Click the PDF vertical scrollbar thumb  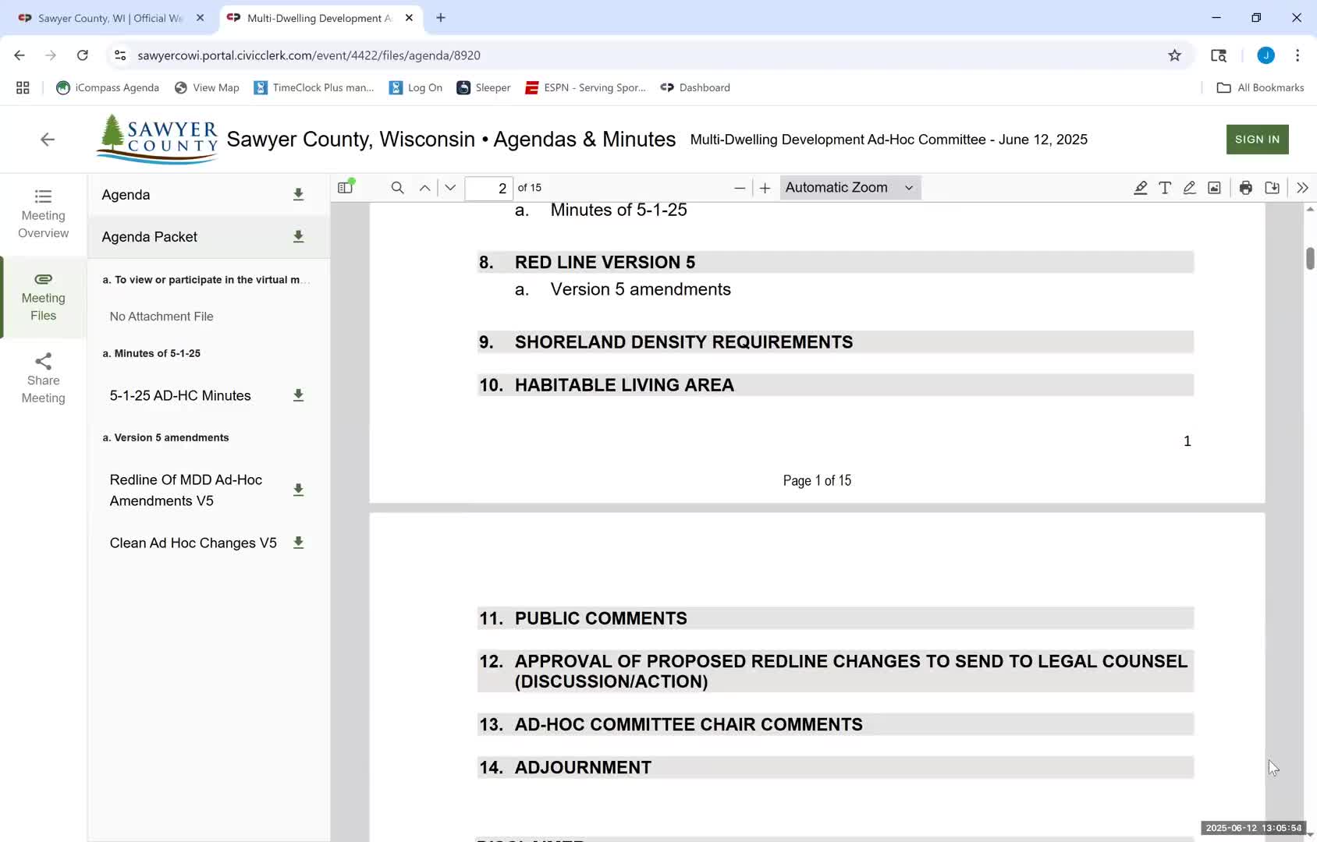pyautogui.click(x=1310, y=258)
